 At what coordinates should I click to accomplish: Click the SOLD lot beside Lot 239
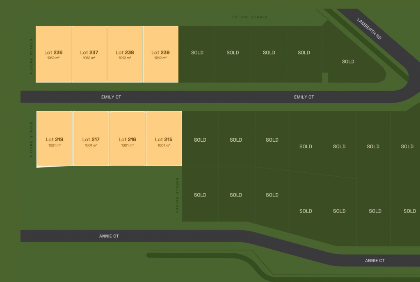(x=197, y=54)
